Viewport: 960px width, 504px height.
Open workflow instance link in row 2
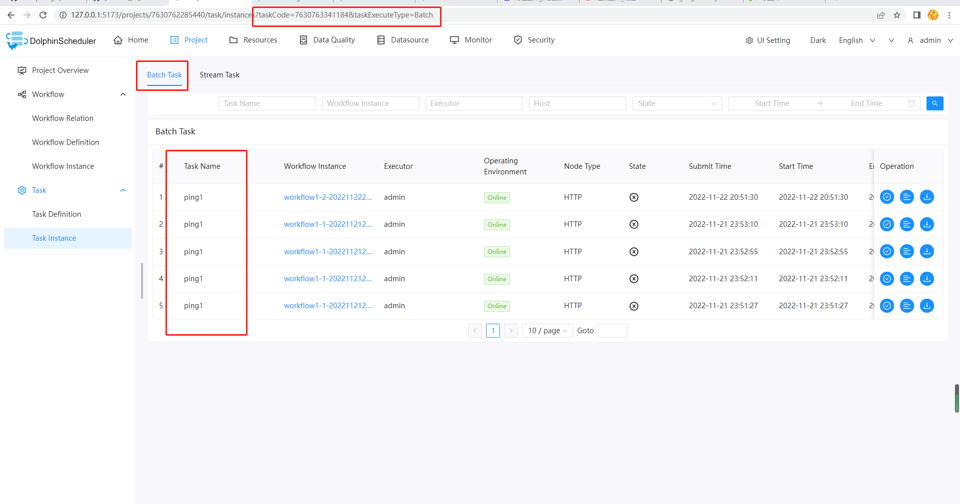(x=327, y=224)
